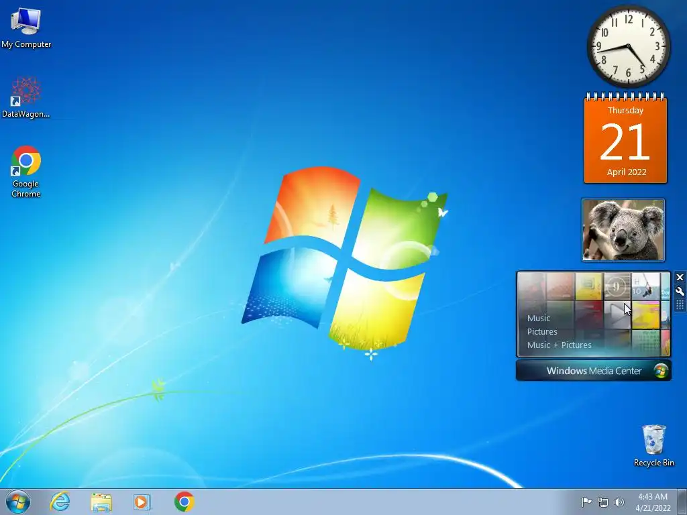Open Windows Explorer from the taskbar
The height and width of the screenshot is (515, 687).
click(101, 502)
